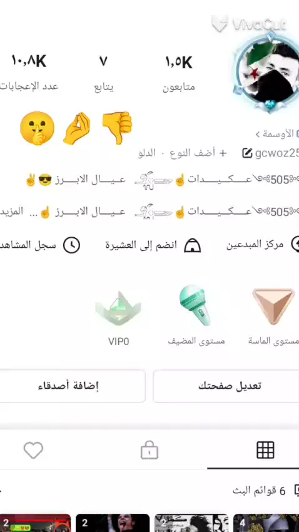This screenshot has height=532, width=299.
Task: Open the diamond level badge
Action: click(x=273, y=307)
